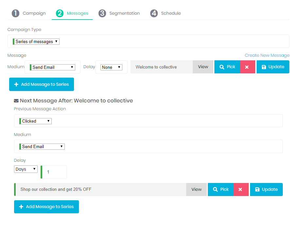This screenshot has width=290, height=228.
Task: Expand the Delay None dropdown
Action: coord(111,67)
